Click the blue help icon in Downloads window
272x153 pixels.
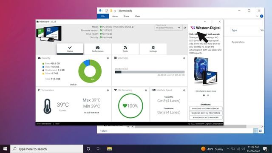click(x=262, y=16)
